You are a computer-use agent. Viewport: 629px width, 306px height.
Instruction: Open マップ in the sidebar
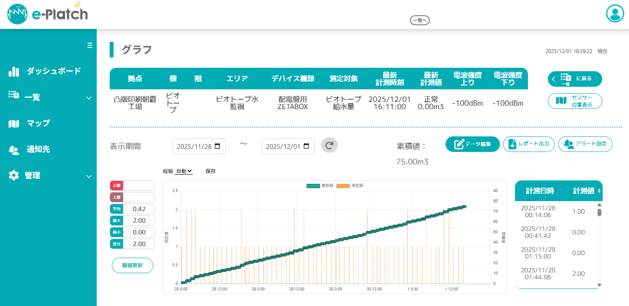(x=38, y=123)
